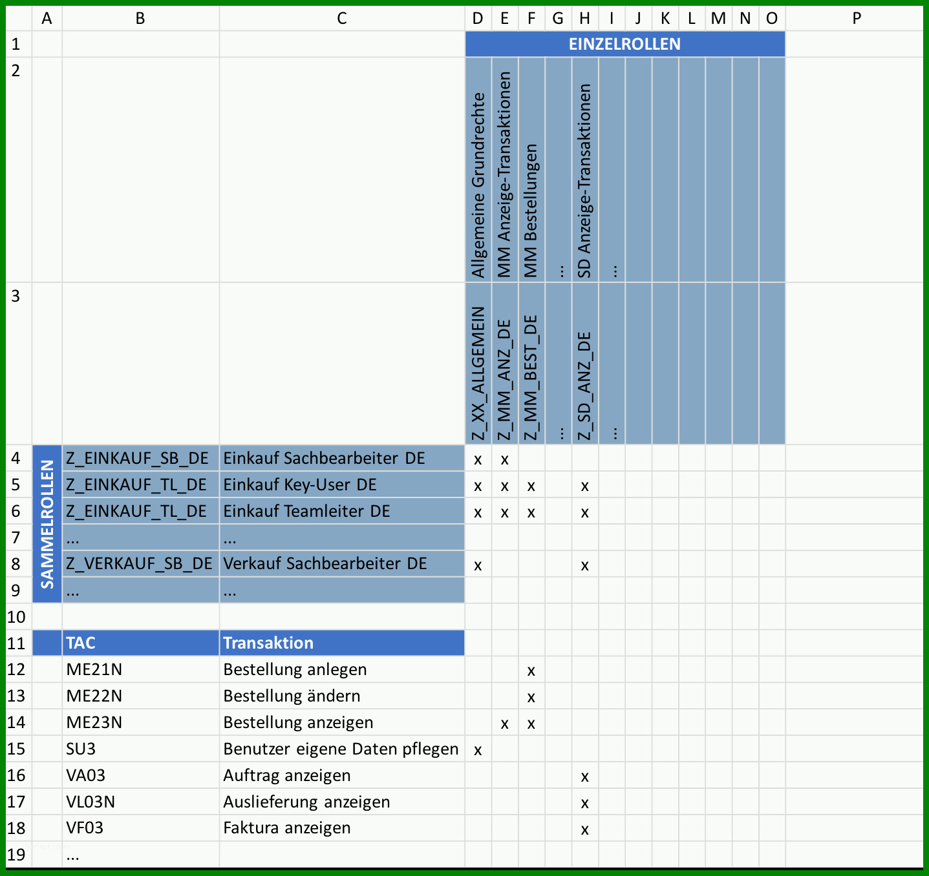Click cell Faktura anzeigen
929x876 pixels.
[x=342, y=828]
